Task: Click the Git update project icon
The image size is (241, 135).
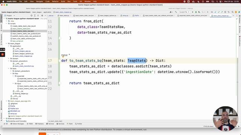Action: 215,12
